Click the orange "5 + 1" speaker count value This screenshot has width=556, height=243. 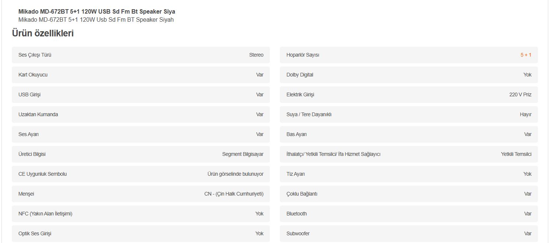point(525,55)
